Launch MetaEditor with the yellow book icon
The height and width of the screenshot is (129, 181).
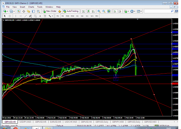coord(60,11)
